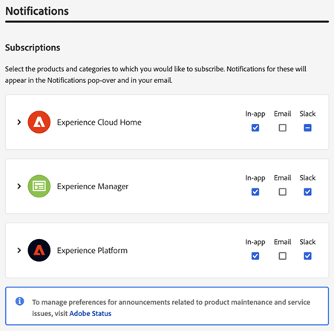Expand the Experience Manager row
Viewport: 334px width, 331px height.
tap(19, 186)
